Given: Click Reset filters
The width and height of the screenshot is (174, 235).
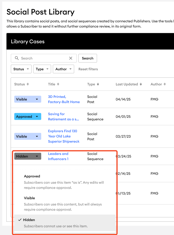Looking at the screenshot, I should (88, 69).
